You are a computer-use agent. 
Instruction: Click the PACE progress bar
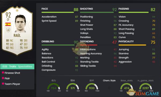tap(58, 12)
